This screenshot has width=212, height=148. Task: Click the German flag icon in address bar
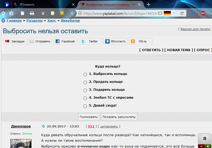coord(167,13)
